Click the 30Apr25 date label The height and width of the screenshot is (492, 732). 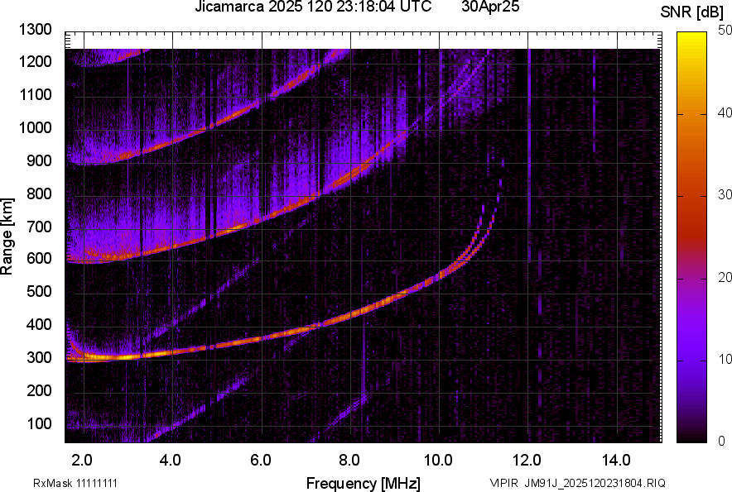[x=490, y=7]
